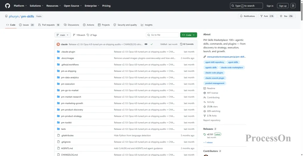Fork the repository
Viewport: 303px width, 156px height.
click(x=267, y=16)
